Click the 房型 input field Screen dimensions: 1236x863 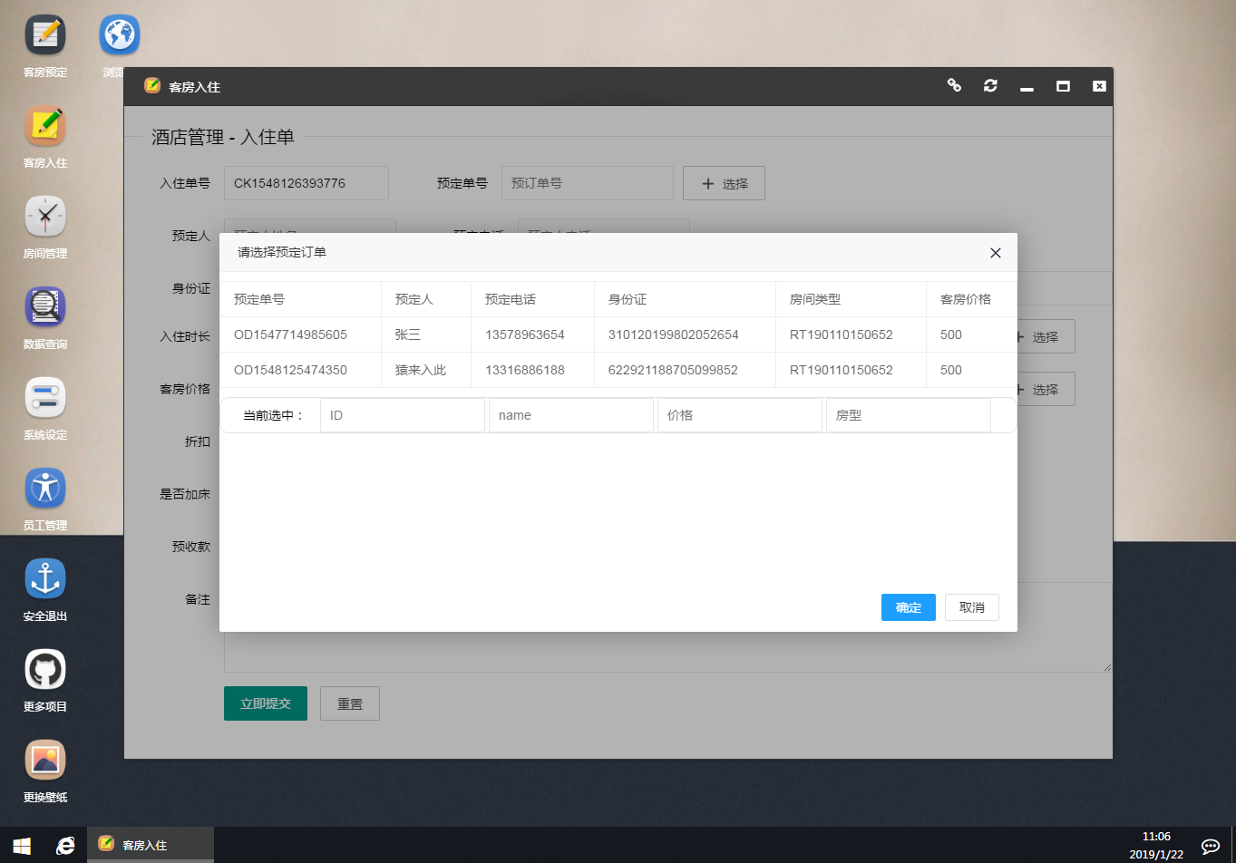(908, 415)
